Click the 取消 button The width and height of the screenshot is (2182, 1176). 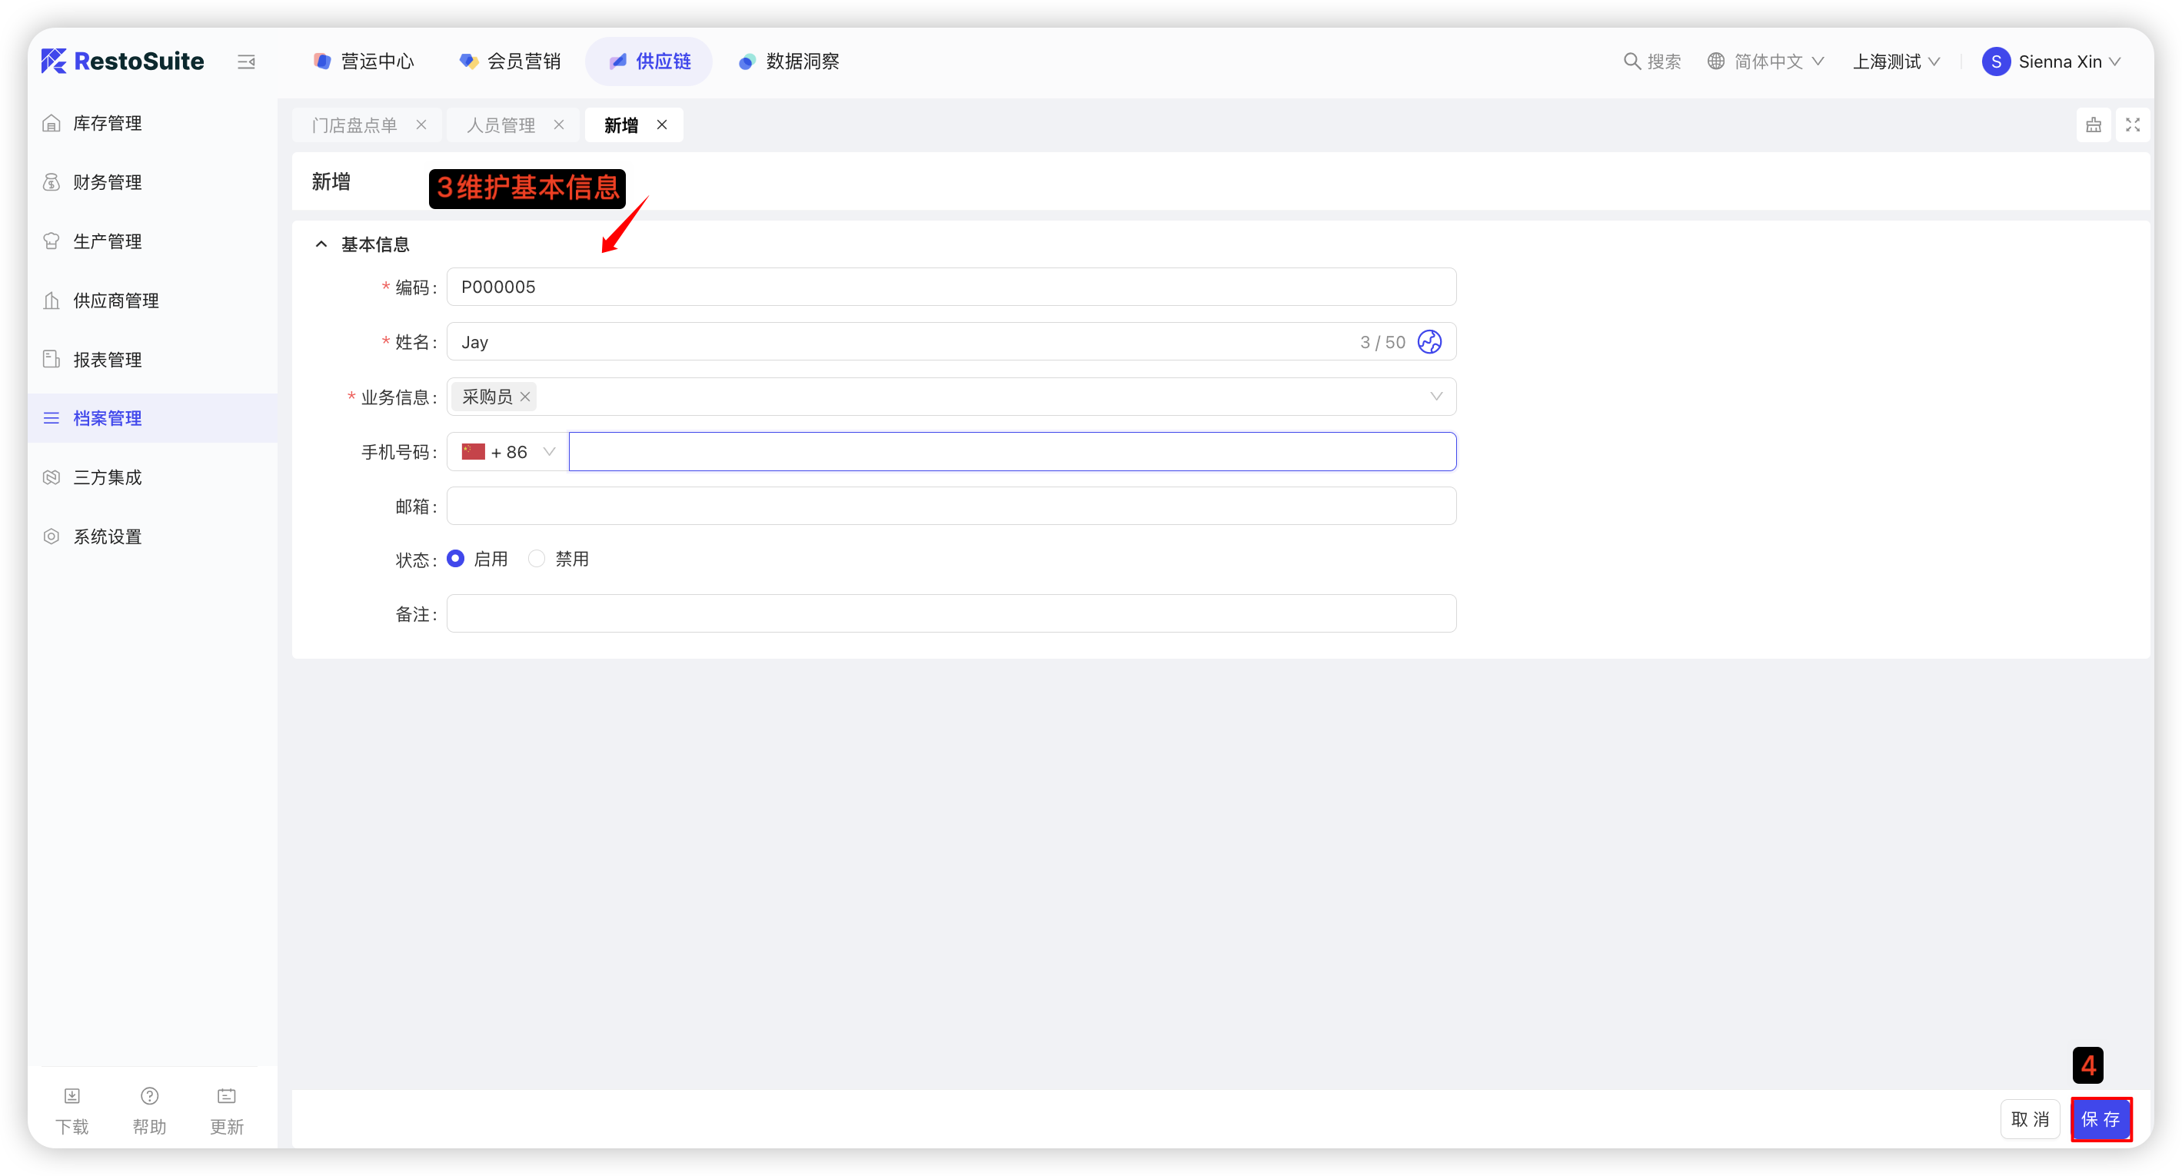pyautogui.click(x=2030, y=1119)
